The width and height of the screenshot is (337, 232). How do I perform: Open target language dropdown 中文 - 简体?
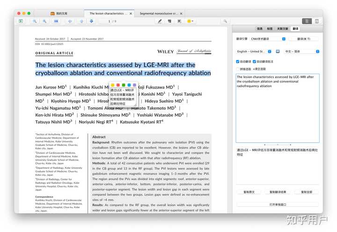(x=302, y=52)
